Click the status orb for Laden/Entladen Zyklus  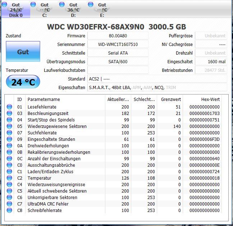pos(9,171)
